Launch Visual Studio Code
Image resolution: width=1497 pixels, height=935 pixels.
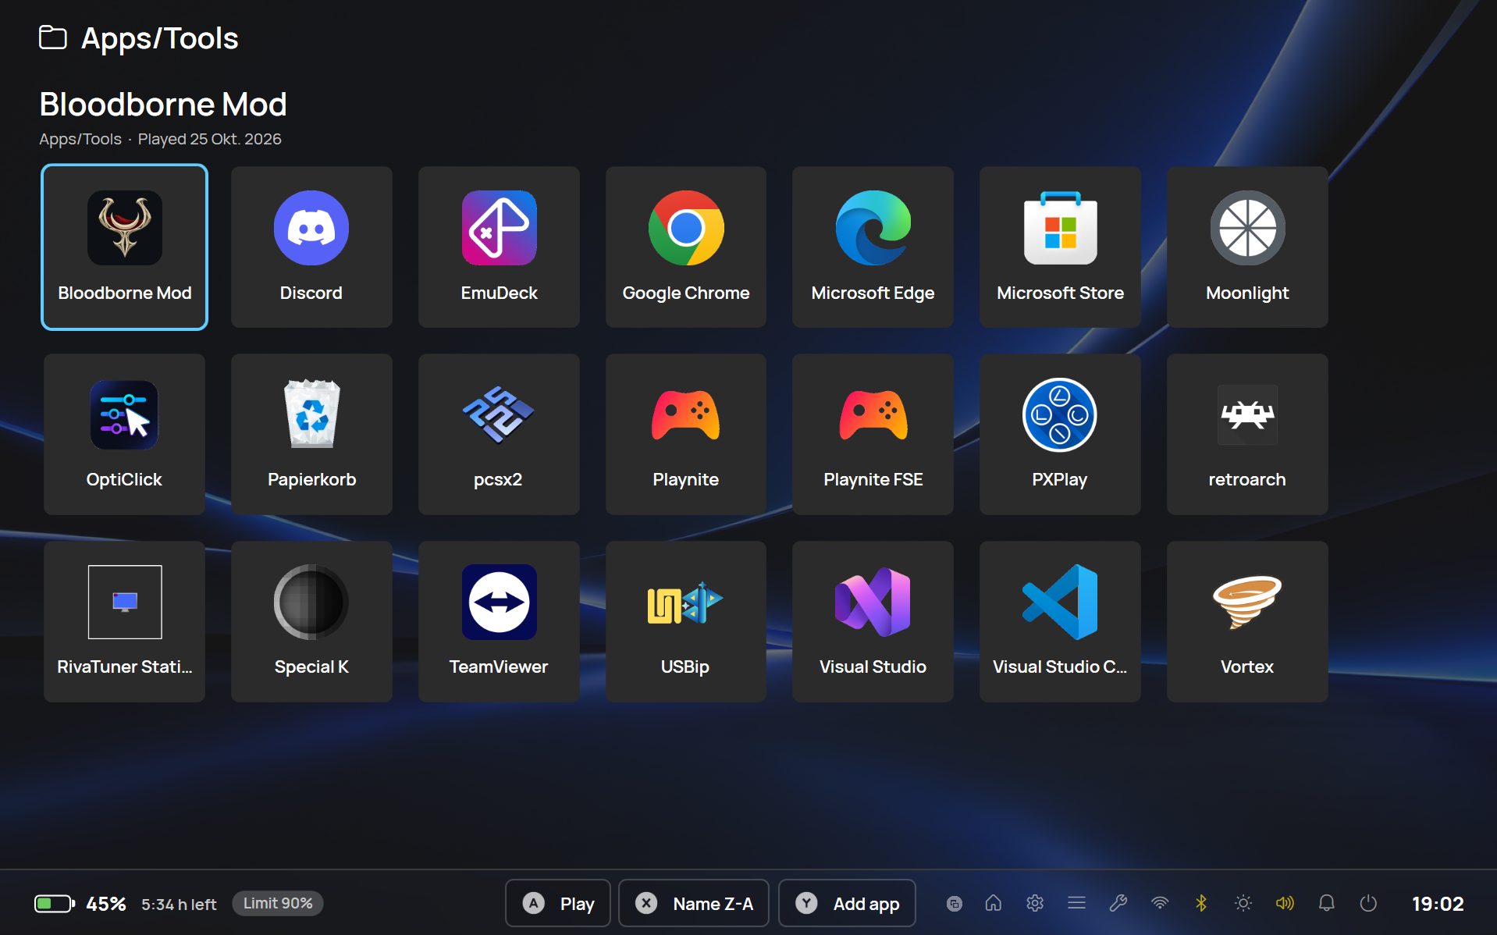point(1060,621)
